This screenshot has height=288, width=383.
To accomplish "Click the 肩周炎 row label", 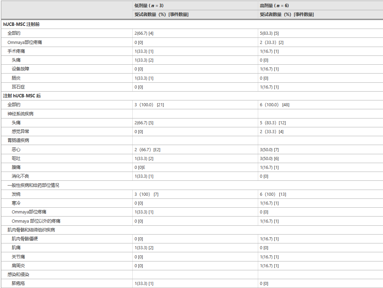I will coord(18,266).
